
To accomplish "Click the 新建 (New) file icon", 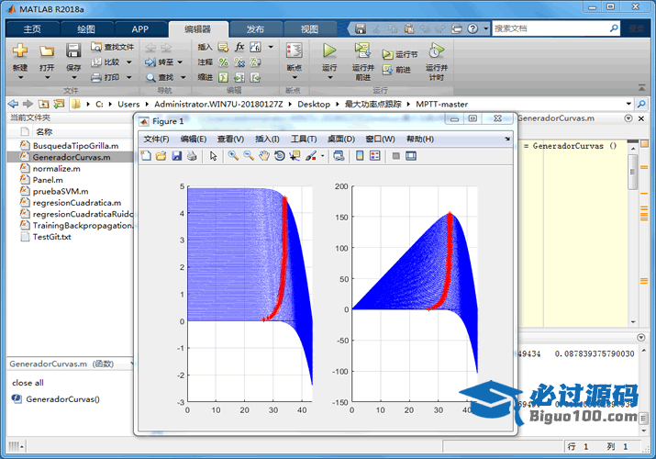I will [x=19, y=50].
